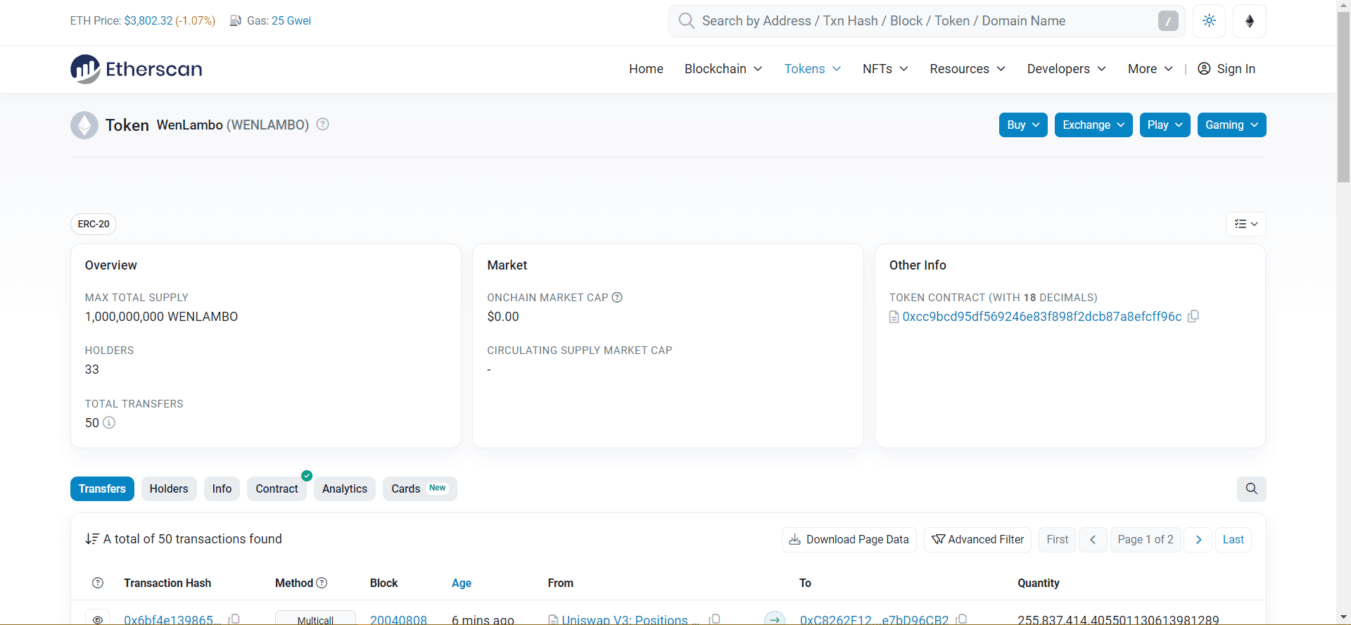This screenshot has height=625, width=1351.
Task: Click the Multicall method badge
Action: click(x=315, y=619)
